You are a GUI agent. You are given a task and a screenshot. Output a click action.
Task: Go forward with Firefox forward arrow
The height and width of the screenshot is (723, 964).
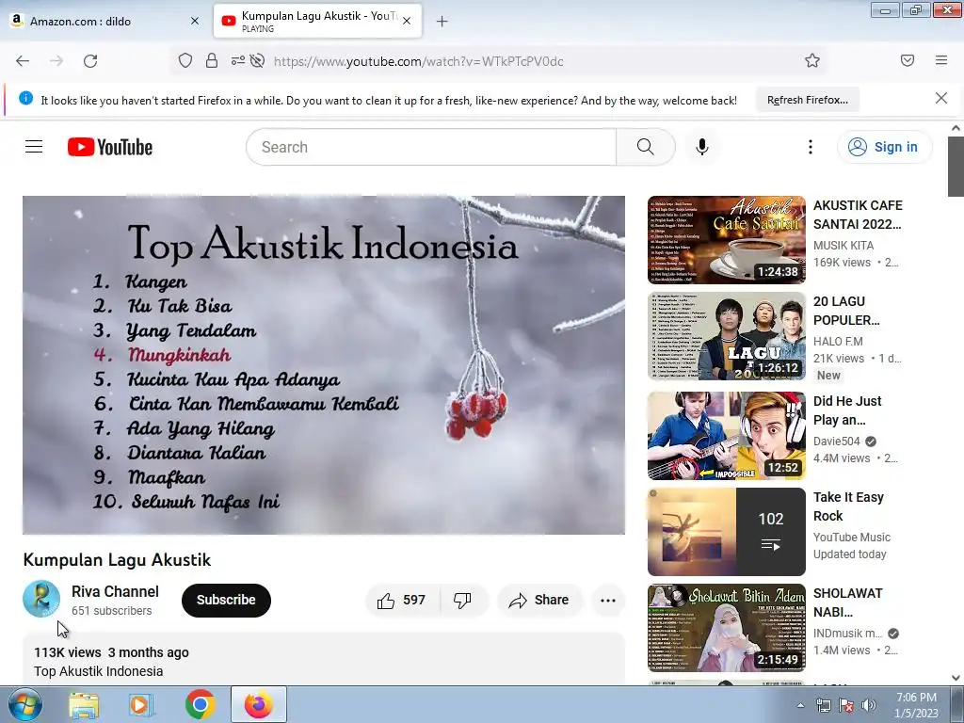[x=56, y=61]
